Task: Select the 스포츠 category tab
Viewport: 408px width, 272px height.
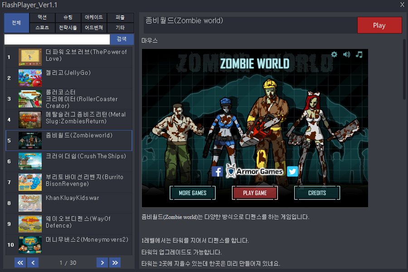Action: (x=42, y=28)
